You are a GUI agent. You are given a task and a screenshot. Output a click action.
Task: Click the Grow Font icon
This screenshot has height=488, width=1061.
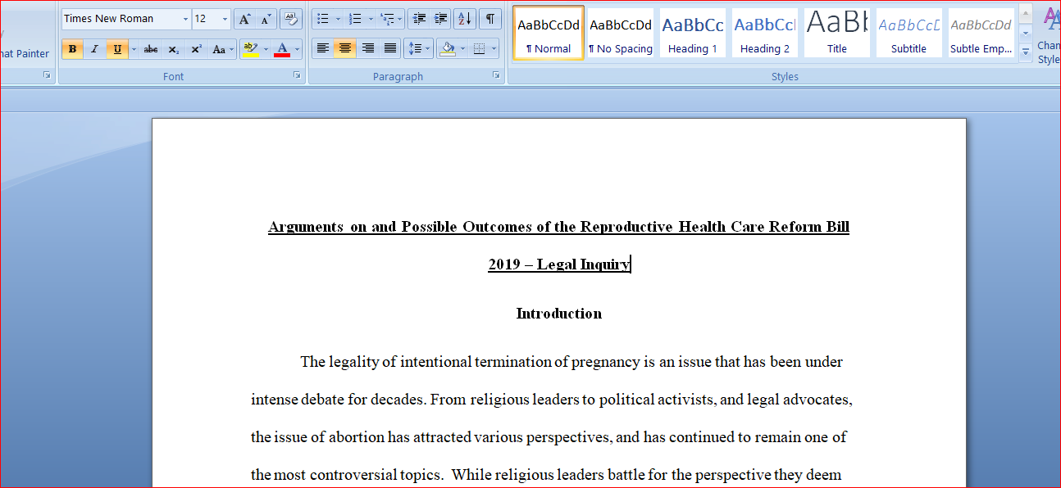click(244, 19)
